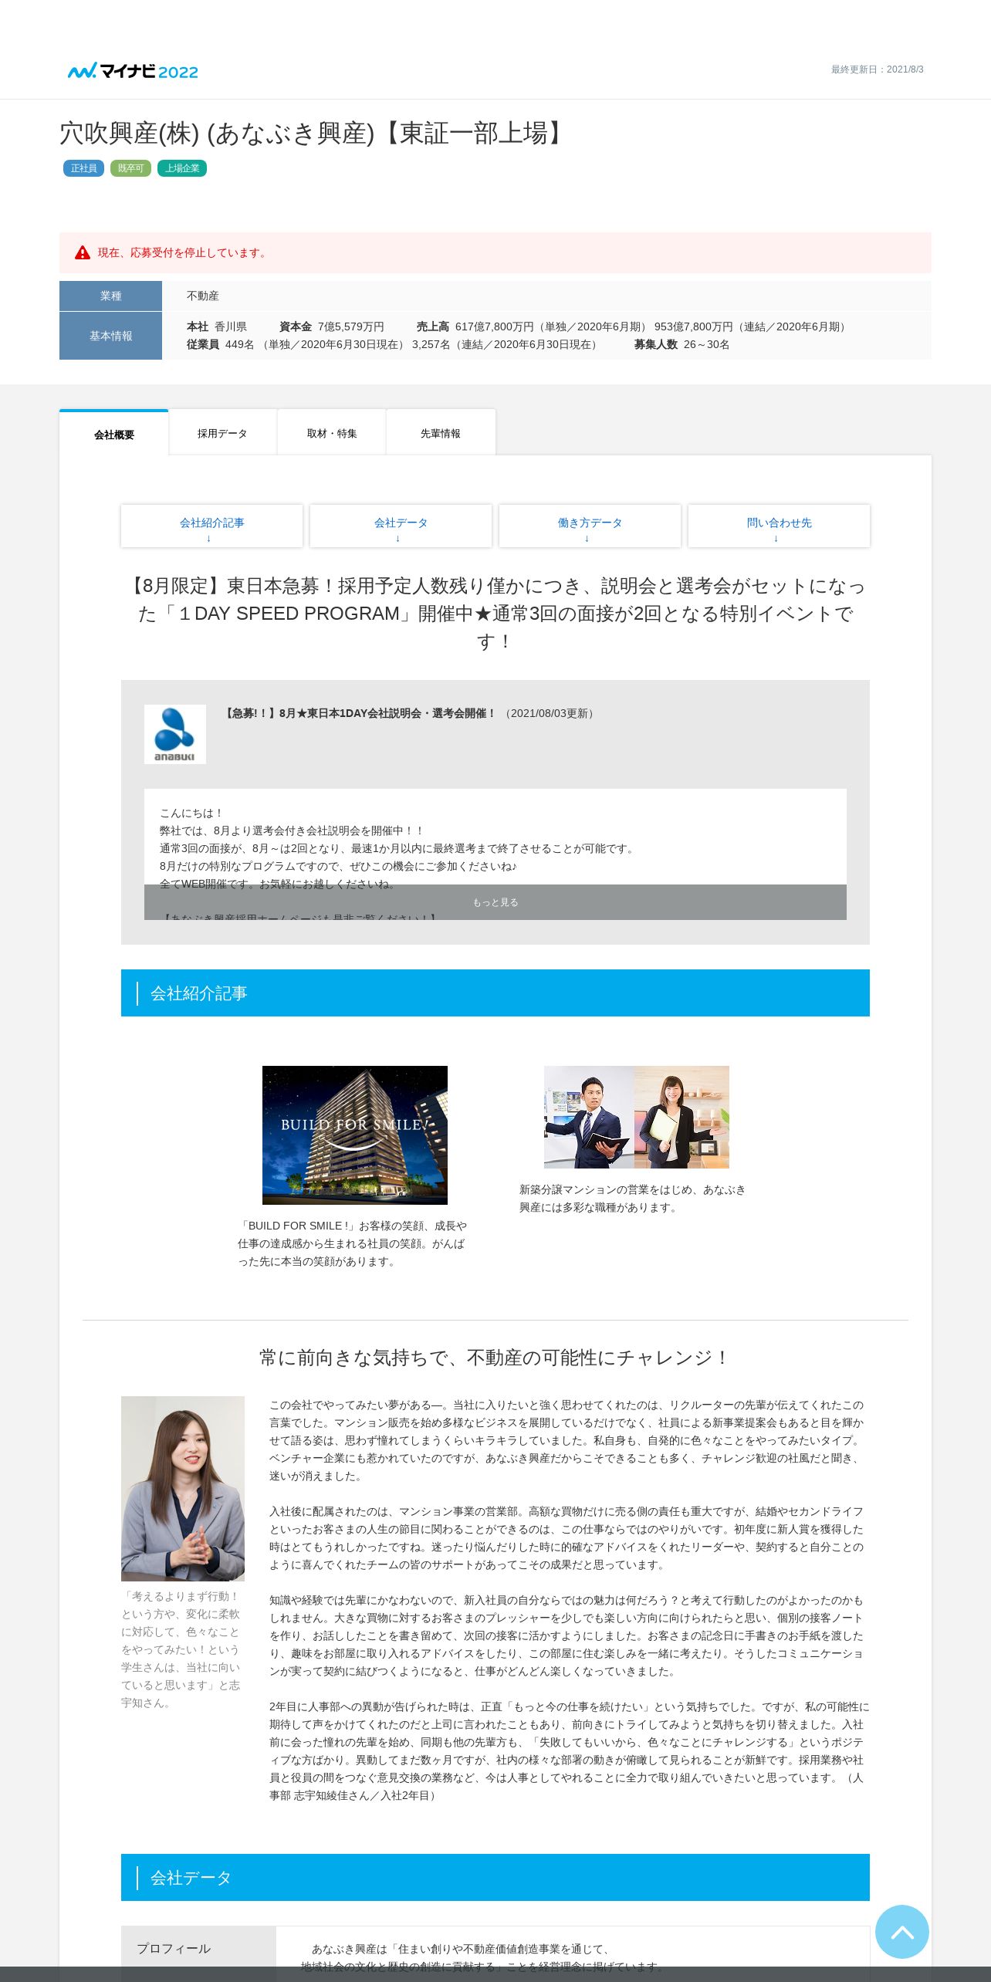This screenshot has height=1982, width=991.
Task: Click the 不動産 industry value
Action: [203, 296]
